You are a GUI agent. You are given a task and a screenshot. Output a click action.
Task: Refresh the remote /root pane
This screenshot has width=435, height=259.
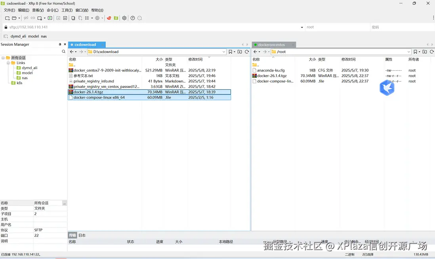click(x=432, y=52)
